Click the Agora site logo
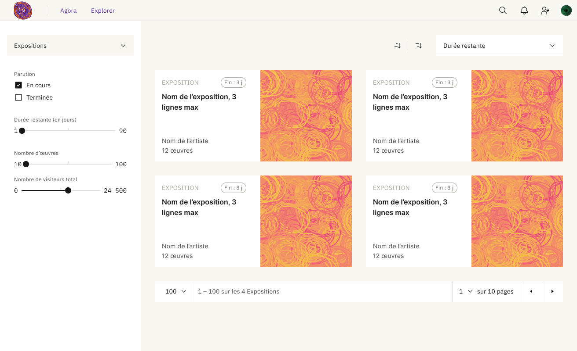 [x=22, y=11]
